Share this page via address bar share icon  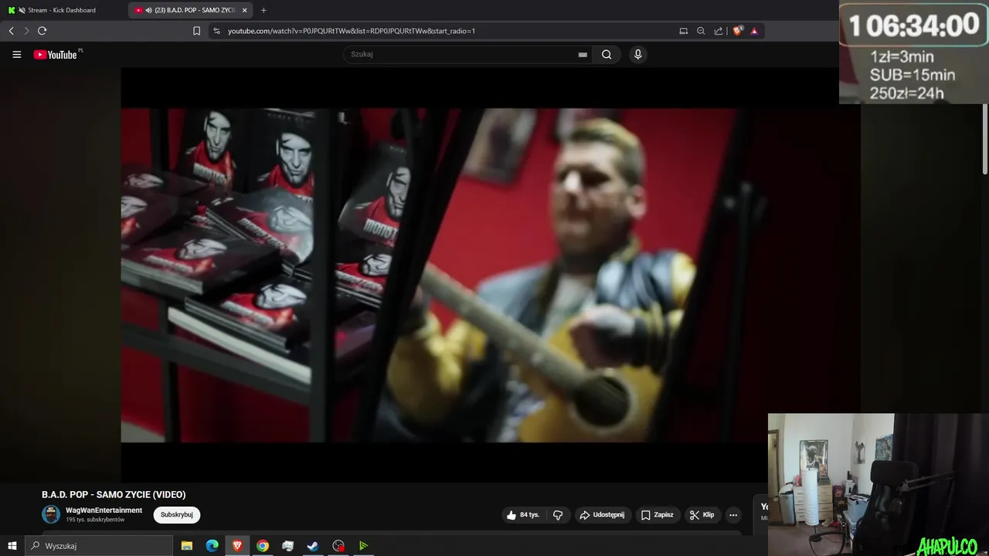tap(719, 31)
